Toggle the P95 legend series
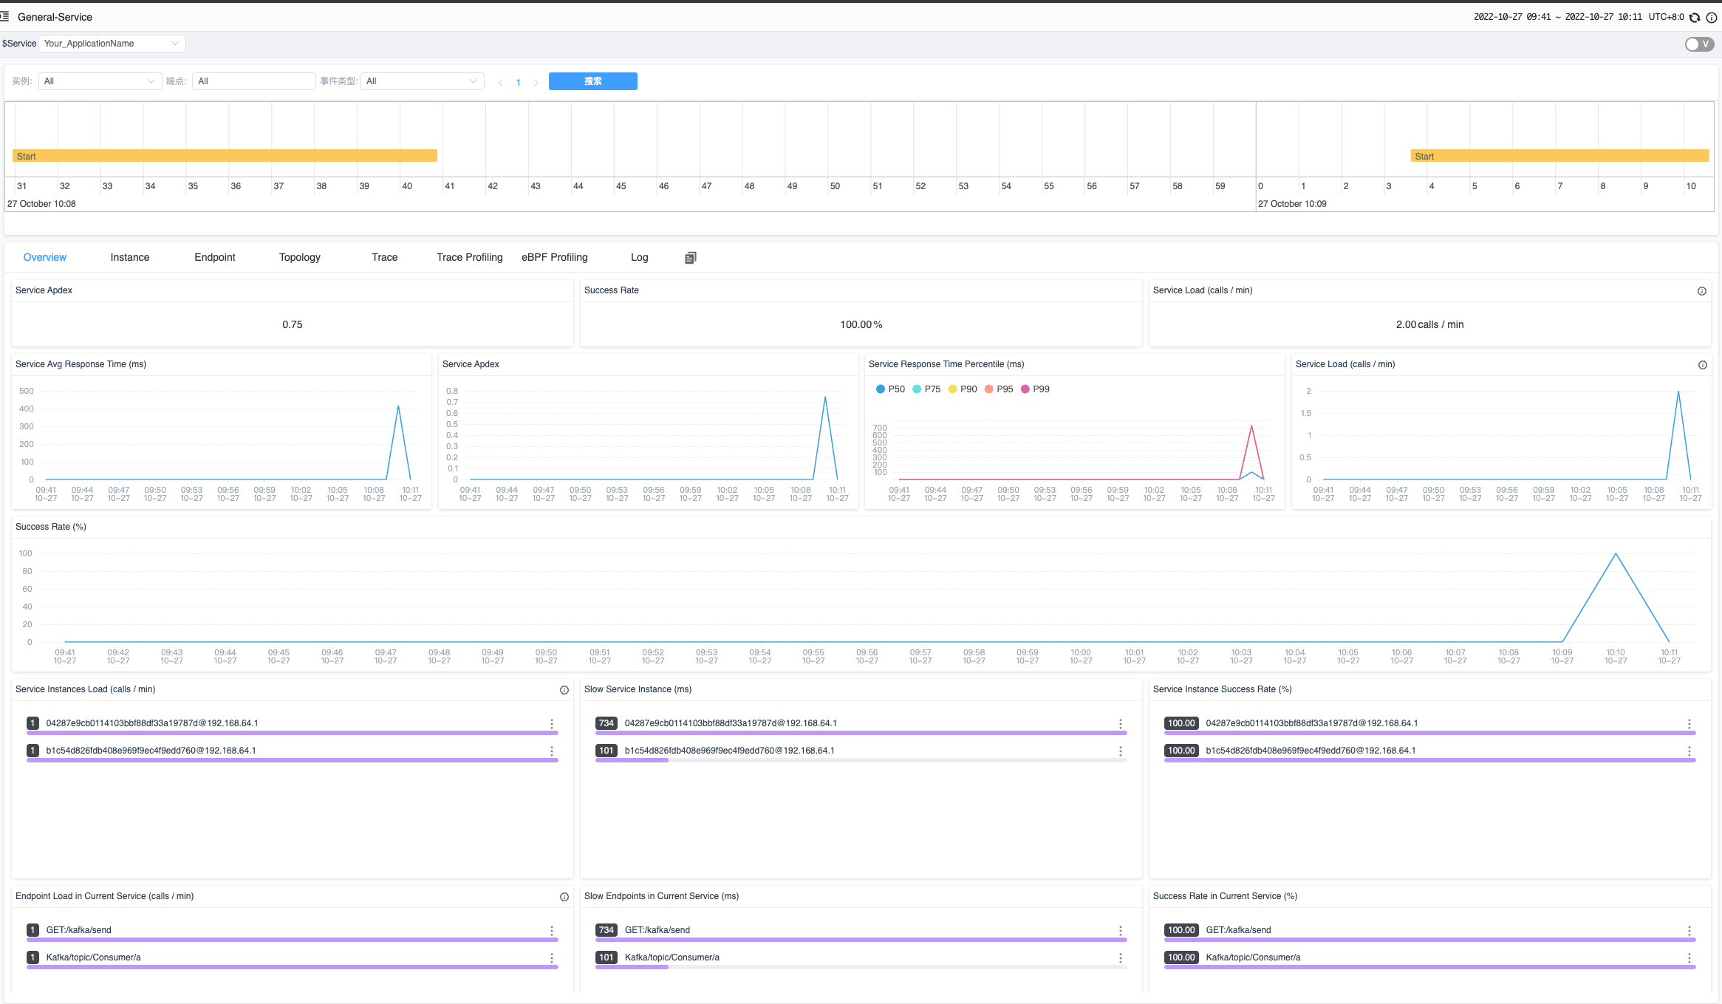The height and width of the screenshot is (1004, 1722). pyautogui.click(x=999, y=389)
